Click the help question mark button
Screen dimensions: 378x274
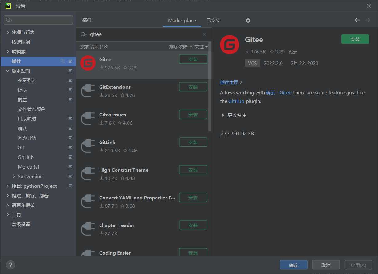pos(10,265)
